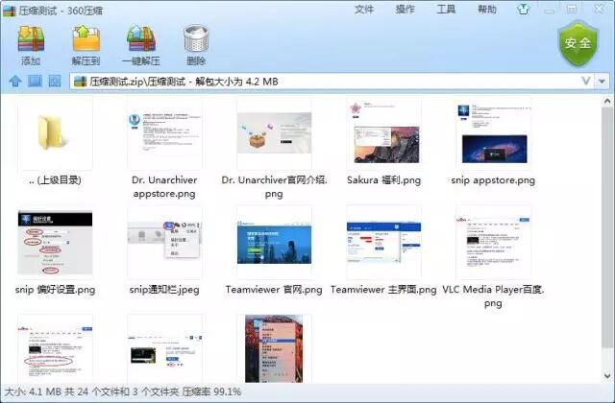Select Teamviewer 官网.png thumbnail
The height and width of the screenshot is (403, 615).
tap(274, 243)
